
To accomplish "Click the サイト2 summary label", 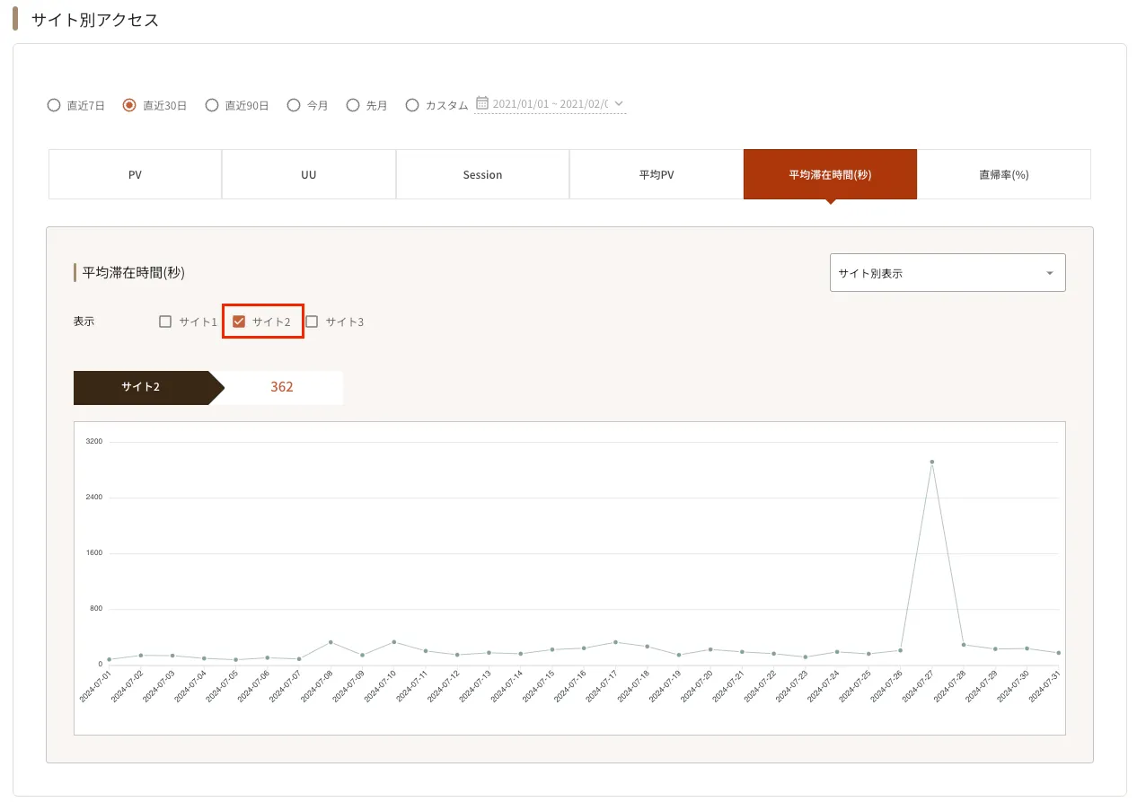I will (x=141, y=387).
